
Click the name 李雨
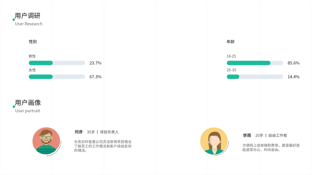(247, 135)
